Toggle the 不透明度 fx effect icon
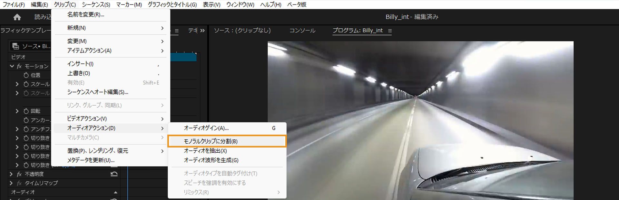This screenshot has height=200, width=619. [19, 174]
